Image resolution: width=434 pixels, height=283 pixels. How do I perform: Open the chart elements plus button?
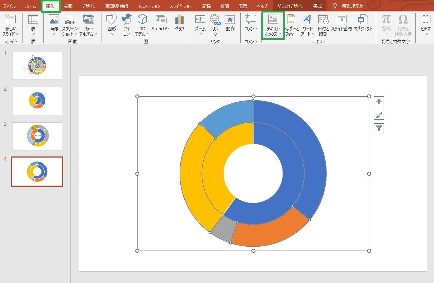coord(379,102)
